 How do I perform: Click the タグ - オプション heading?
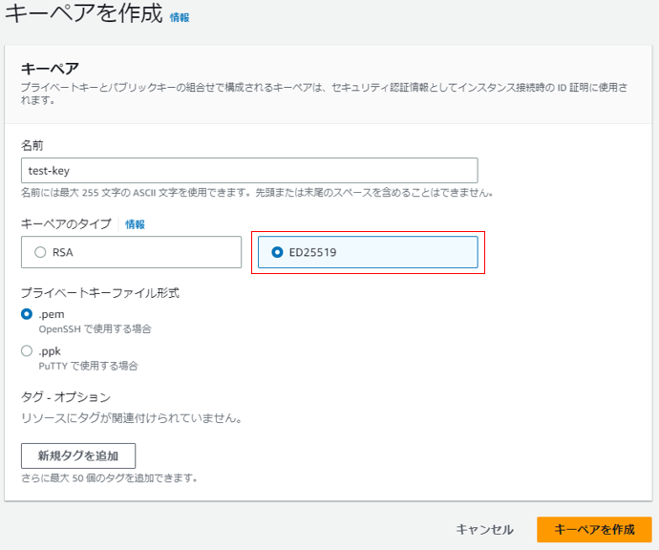pyautogui.click(x=66, y=397)
